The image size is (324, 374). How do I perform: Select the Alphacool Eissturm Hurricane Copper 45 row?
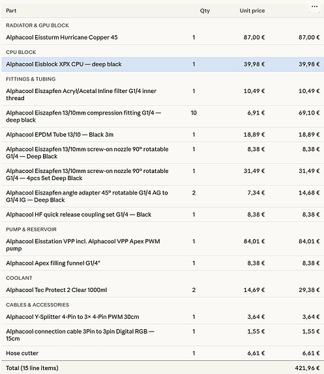coord(162,37)
